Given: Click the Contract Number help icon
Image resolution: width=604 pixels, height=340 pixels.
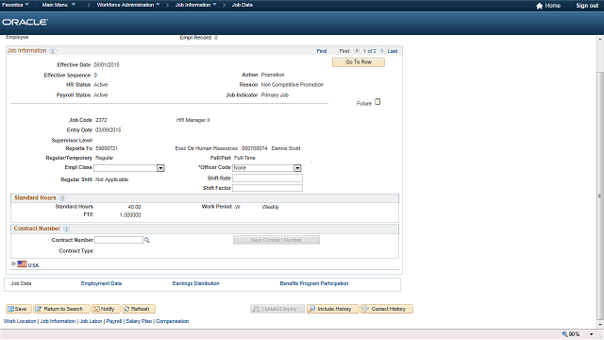Looking at the screenshot, I should [x=66, y=229].
